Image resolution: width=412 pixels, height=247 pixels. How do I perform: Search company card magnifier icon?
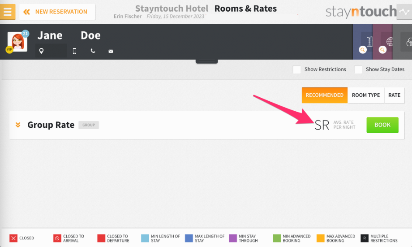pyautogui.click(x=363, y=50)
